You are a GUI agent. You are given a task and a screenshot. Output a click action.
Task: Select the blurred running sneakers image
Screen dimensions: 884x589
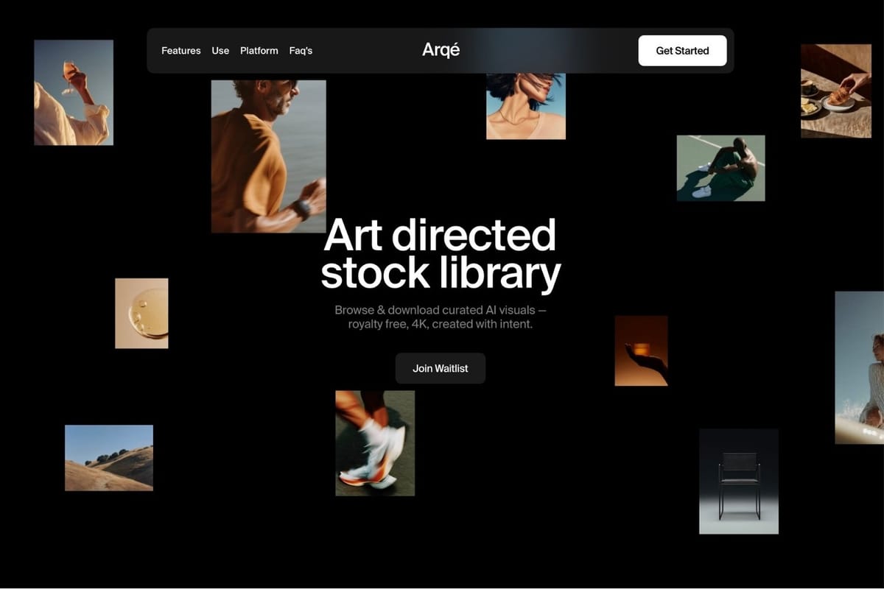point(375,442)
